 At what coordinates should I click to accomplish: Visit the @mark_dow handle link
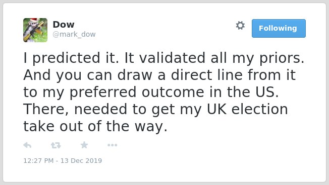74,34
